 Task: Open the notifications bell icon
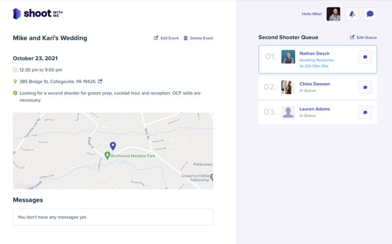(x=351, y=14)
